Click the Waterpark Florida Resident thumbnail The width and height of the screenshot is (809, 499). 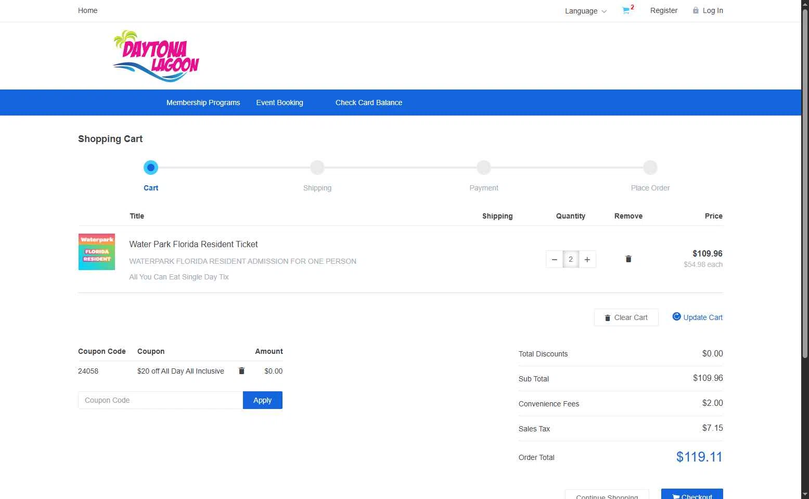click(97, 252)
